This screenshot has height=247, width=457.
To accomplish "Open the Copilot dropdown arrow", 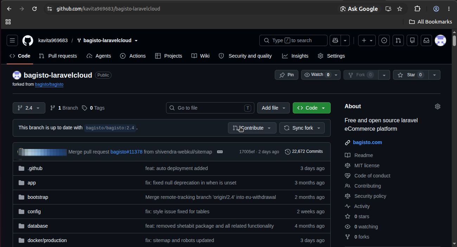I will coord(345,40).
